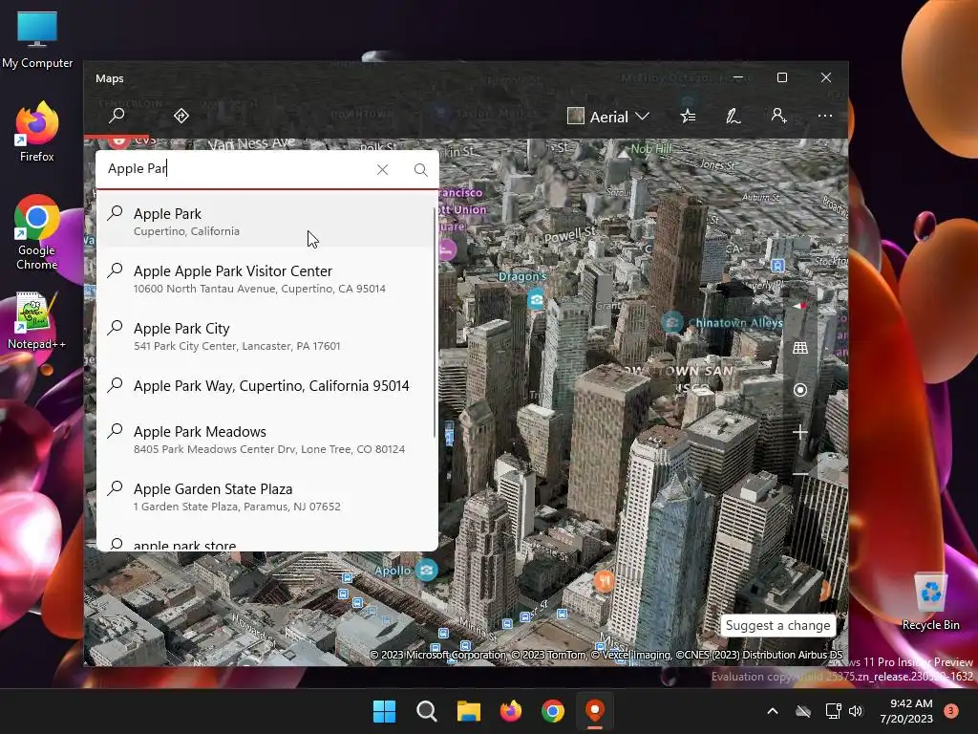The width and height of the screenshot is (978, 734).
Task: Select the Notepad++ desktop shortcut
Action: pyautogui.click(x=37, y=321)
